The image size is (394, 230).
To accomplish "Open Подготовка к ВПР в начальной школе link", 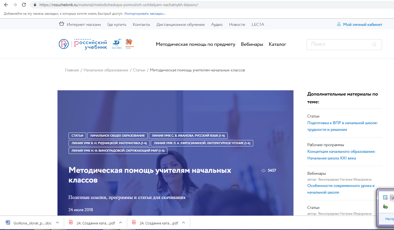I will pos(343,126).
